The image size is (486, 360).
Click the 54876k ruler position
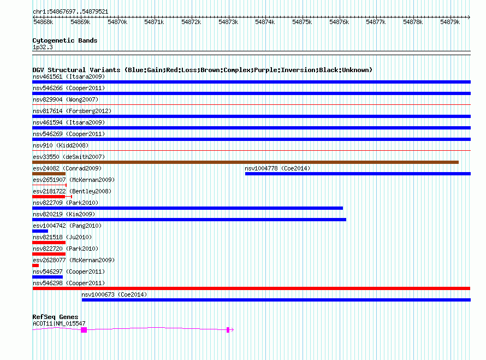339,22
